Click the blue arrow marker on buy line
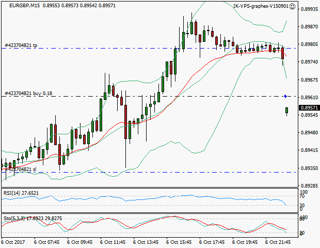This screenshot has height=248, width=320. [285, 96]
